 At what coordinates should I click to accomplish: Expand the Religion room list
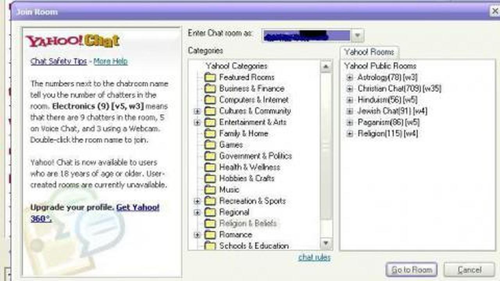(x=350, y=134)
